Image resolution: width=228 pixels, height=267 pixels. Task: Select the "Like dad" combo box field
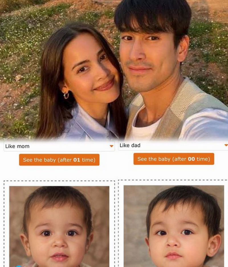coord(173,145)
